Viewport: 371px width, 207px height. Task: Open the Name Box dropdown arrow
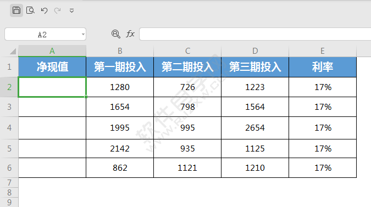[x=83, y=35]
